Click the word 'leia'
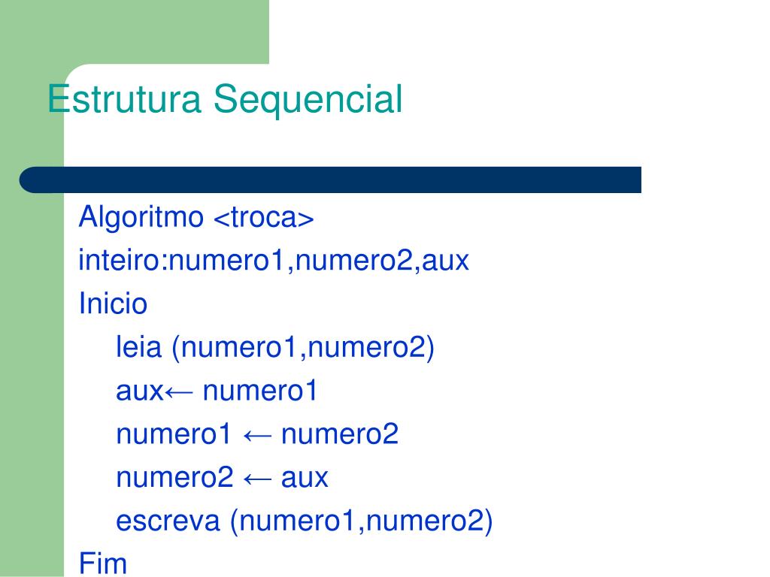Viewport: 770px width, 577px height. coord(138,347)
